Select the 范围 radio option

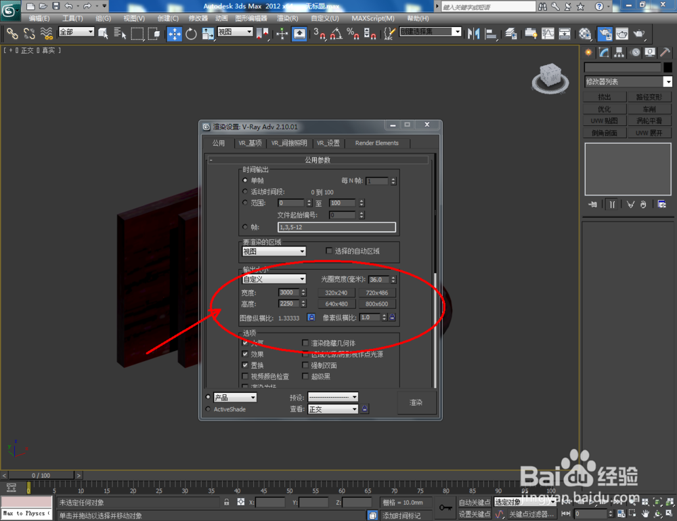point(245,203)
